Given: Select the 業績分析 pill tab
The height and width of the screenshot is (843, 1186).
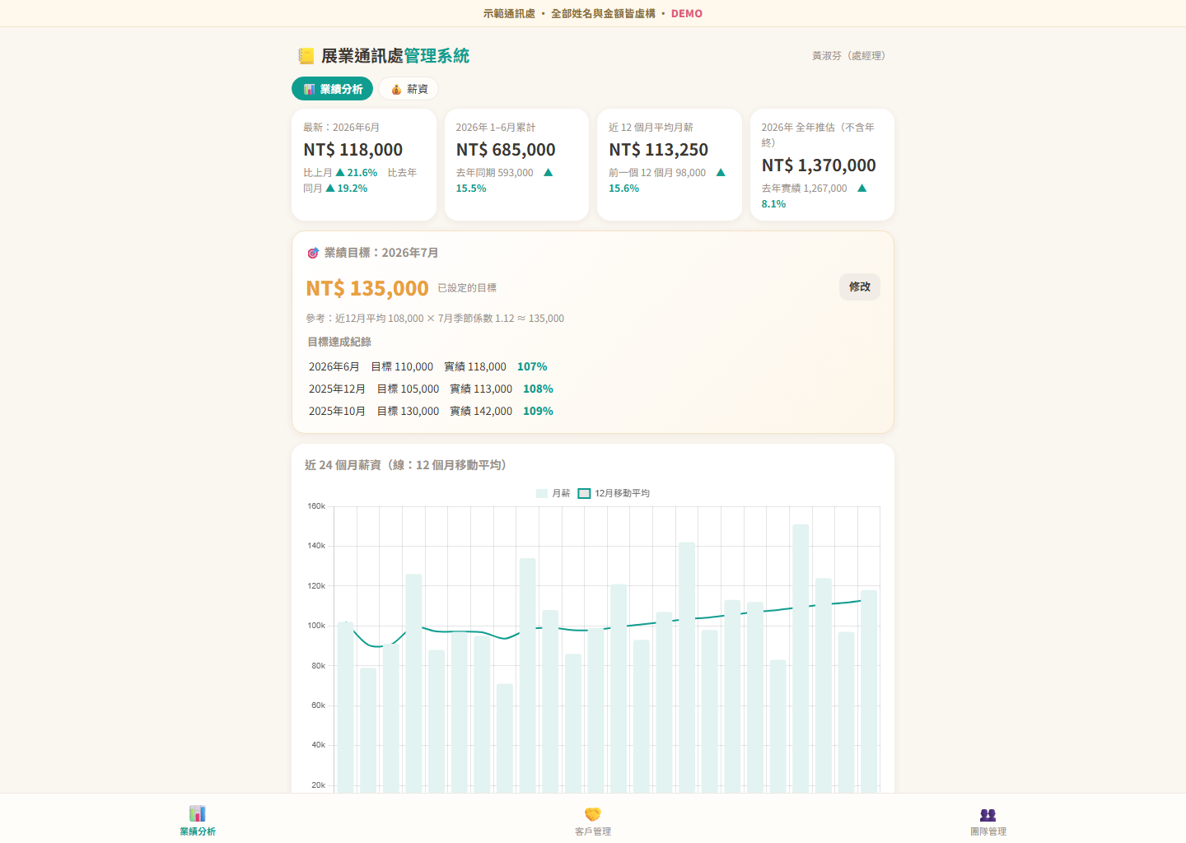Looking at the screenshot, I should tap(332, 89).
